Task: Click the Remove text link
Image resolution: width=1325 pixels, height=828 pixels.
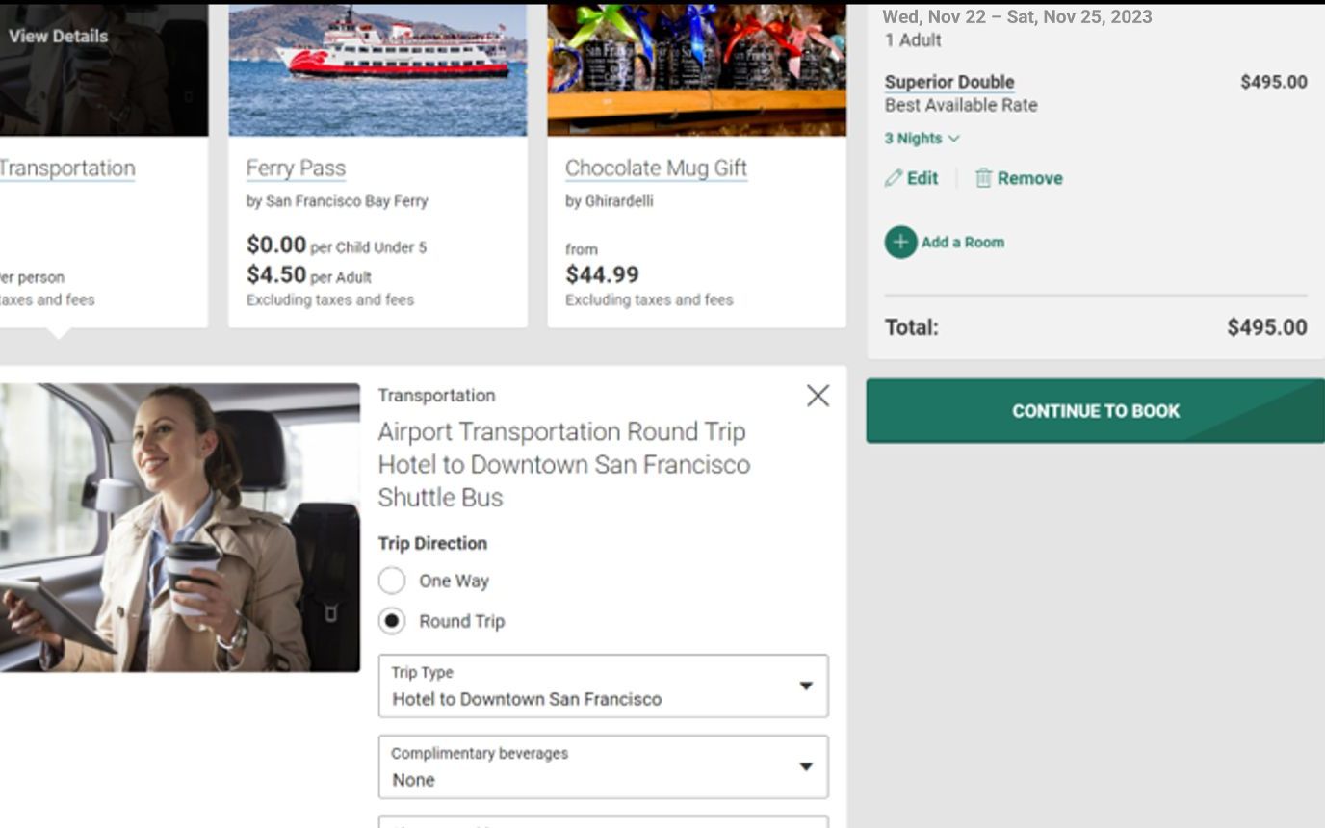Action: [1029, 178]
